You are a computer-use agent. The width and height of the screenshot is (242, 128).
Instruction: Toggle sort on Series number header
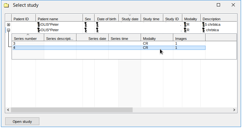28,37
